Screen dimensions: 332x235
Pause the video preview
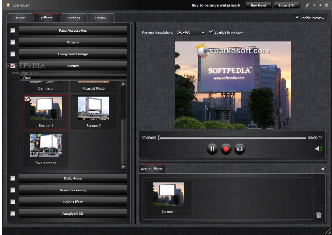click(x=212, y=149)
